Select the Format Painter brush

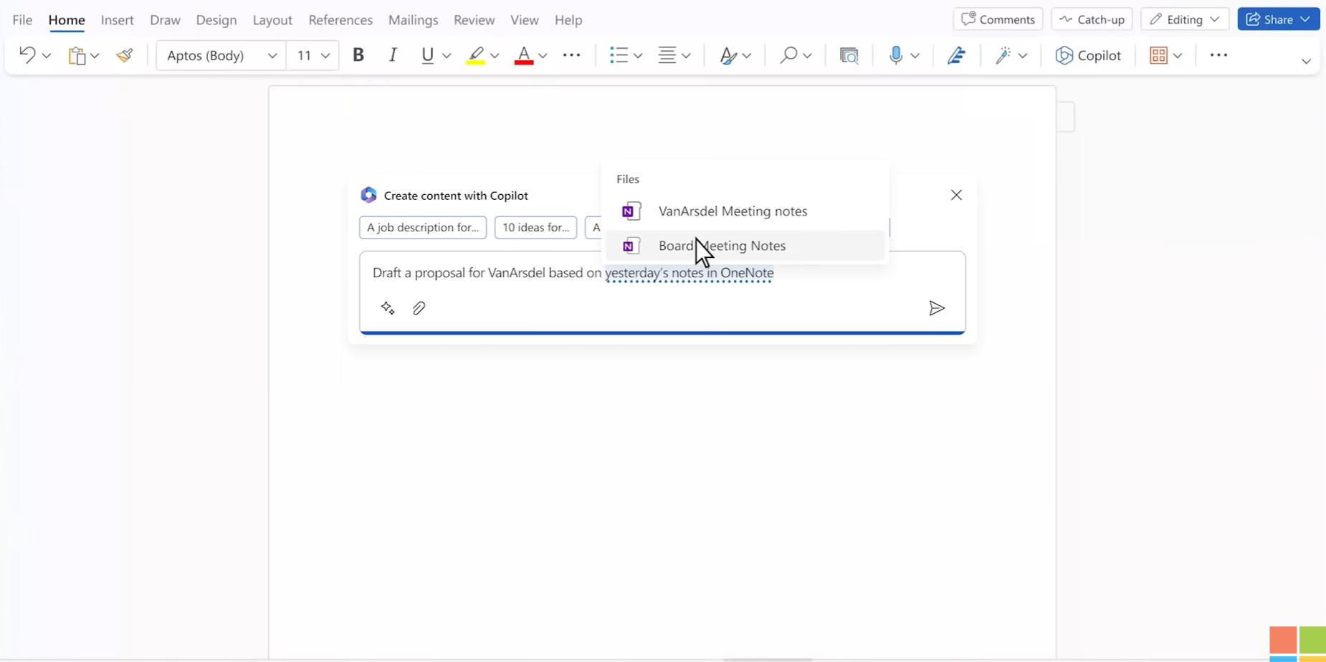pos(125,55)
